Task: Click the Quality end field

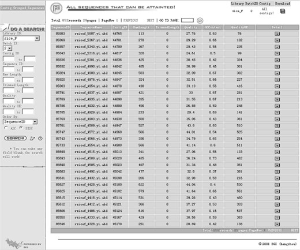Action: point(28,101)
